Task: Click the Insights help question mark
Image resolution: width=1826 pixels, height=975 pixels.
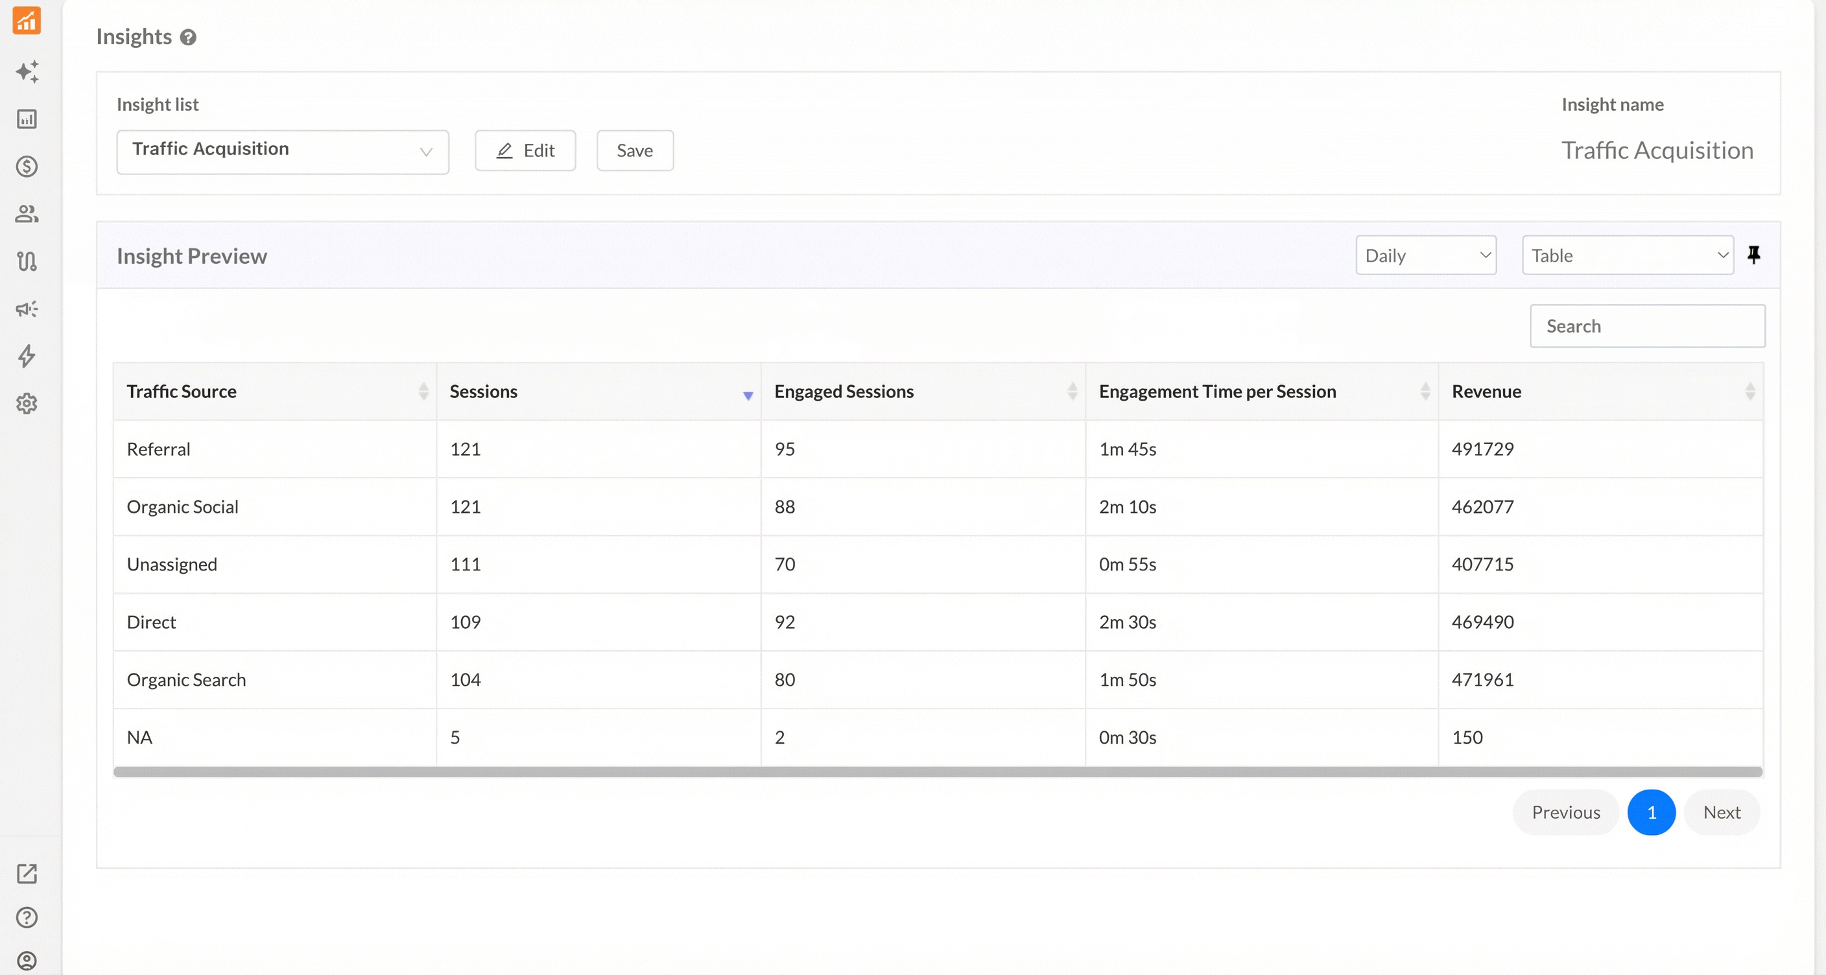Action: pos(188,38)
